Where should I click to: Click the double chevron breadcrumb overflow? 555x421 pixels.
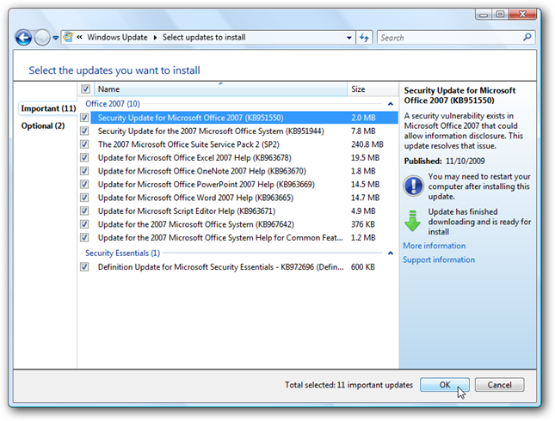click(79, 37)
